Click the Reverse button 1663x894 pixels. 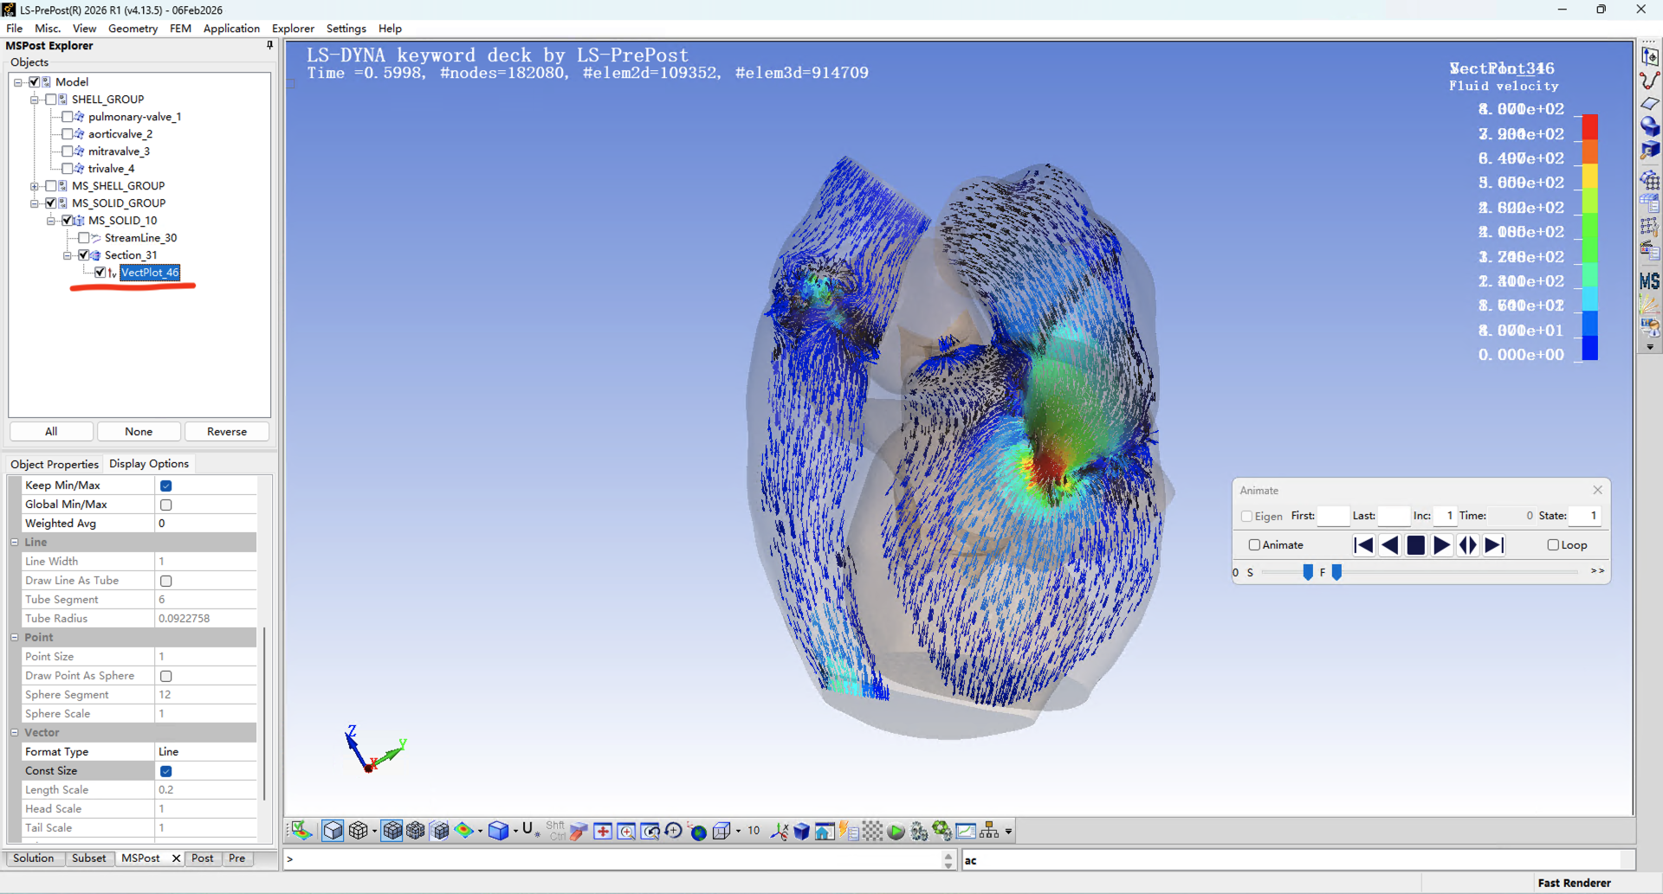pyautogui.click(x=227, y=432)
